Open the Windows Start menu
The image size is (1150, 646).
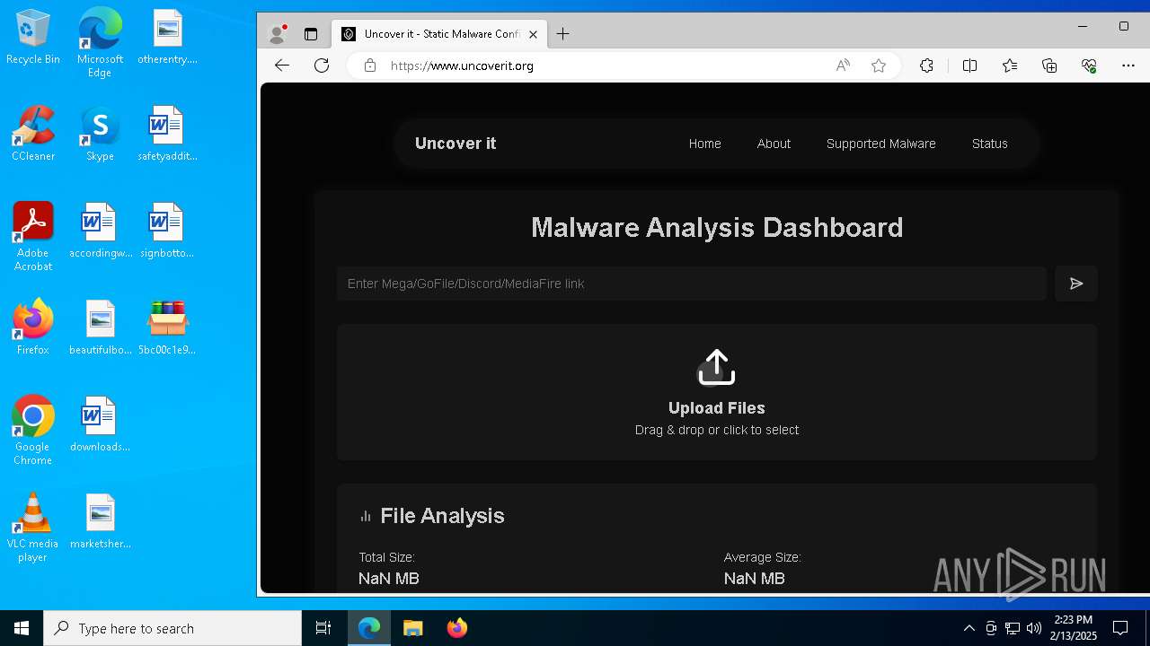coord(22,628)
